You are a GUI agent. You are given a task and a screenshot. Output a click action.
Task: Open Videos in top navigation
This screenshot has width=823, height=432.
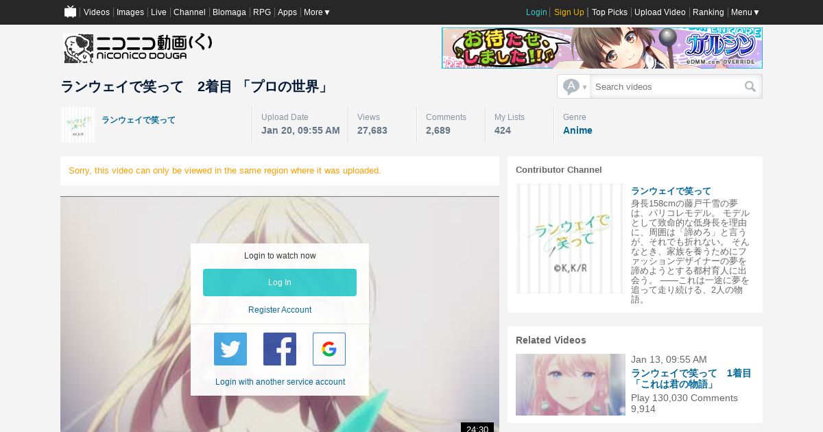97,12
